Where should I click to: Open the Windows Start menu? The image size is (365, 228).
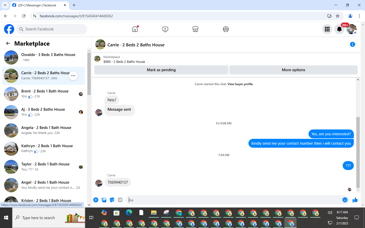6,218
